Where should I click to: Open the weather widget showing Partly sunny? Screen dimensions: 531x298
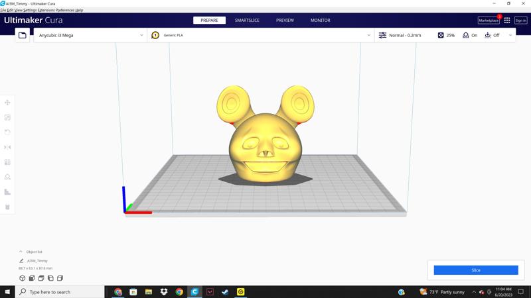[442, 292]
